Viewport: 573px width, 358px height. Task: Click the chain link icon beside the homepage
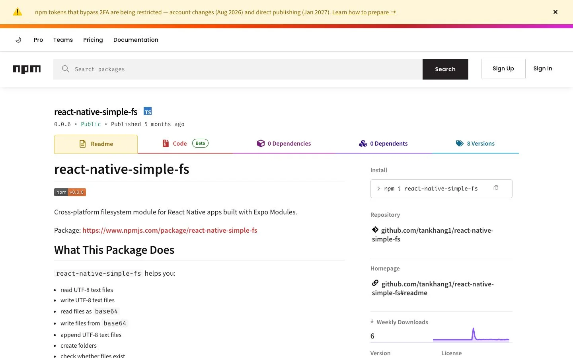click(x=375, y=283)
